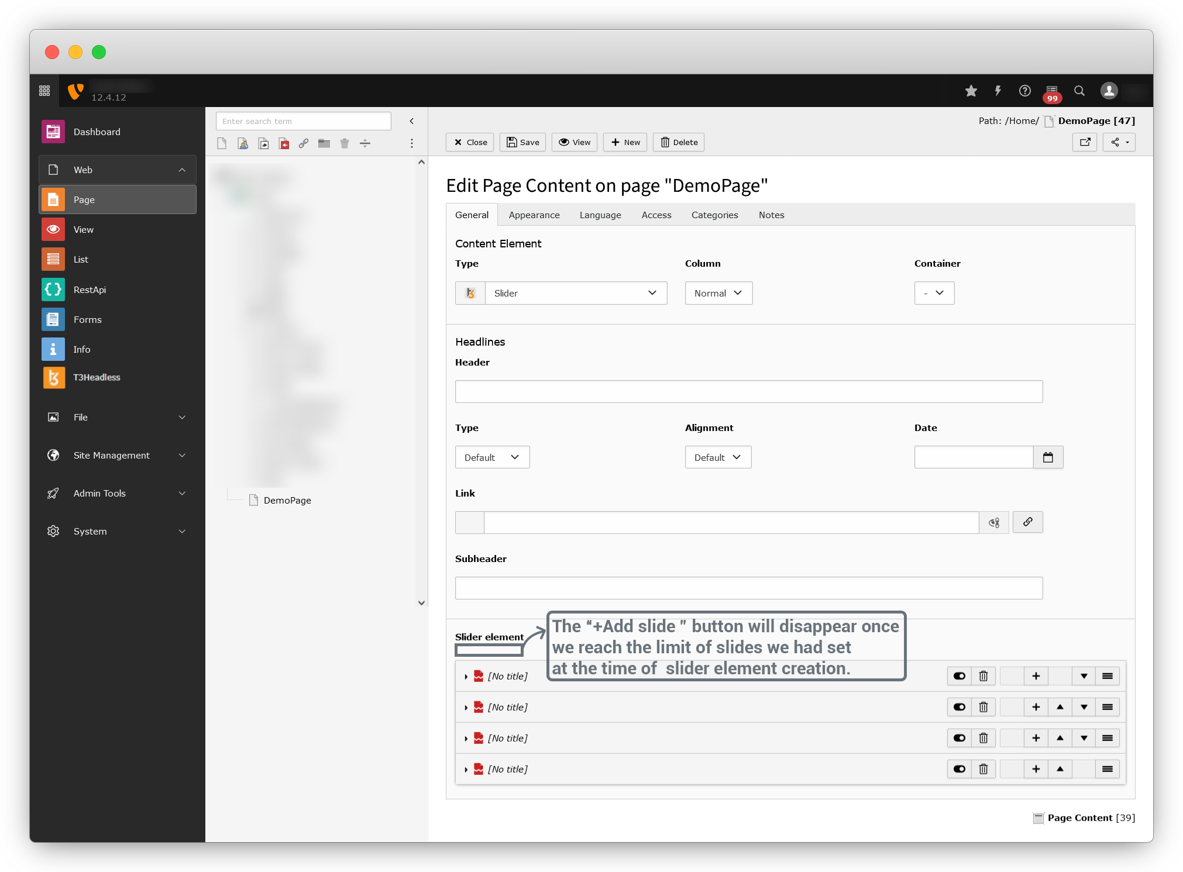Delete the first slider item
1183x872 pixels.
[983, 676]
